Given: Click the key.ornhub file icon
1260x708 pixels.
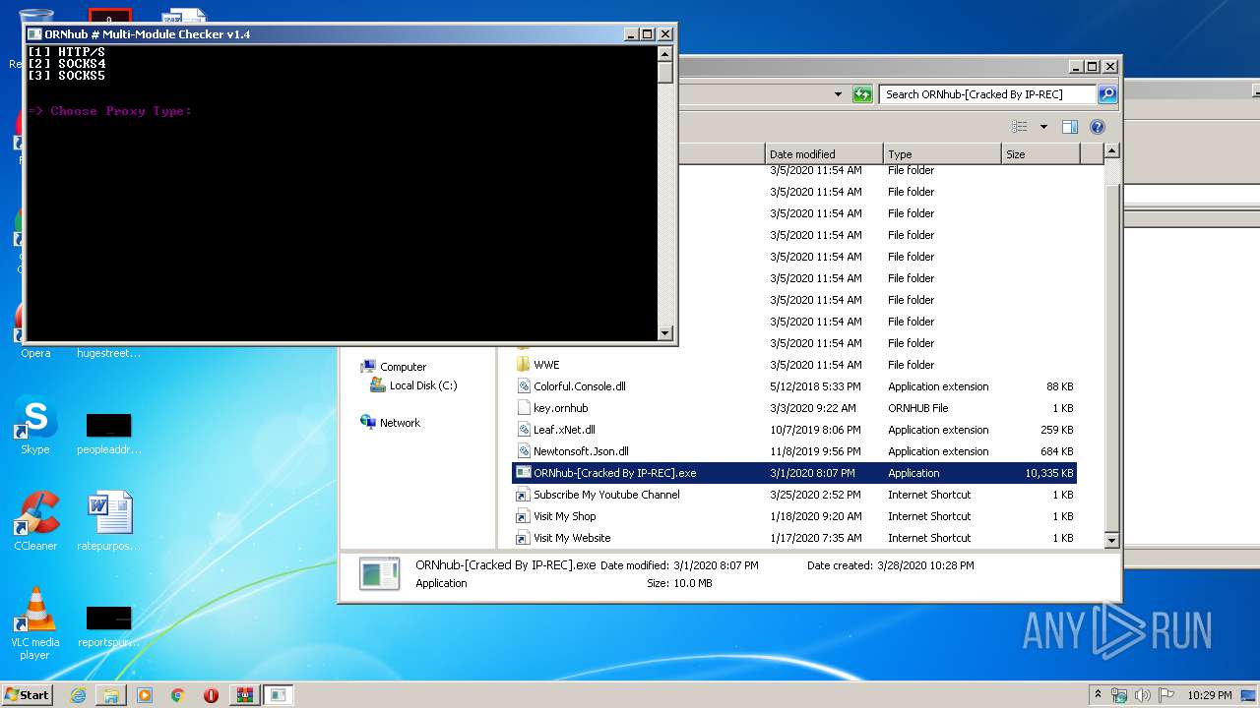Looking at the screenshot, I should (524, 408).
